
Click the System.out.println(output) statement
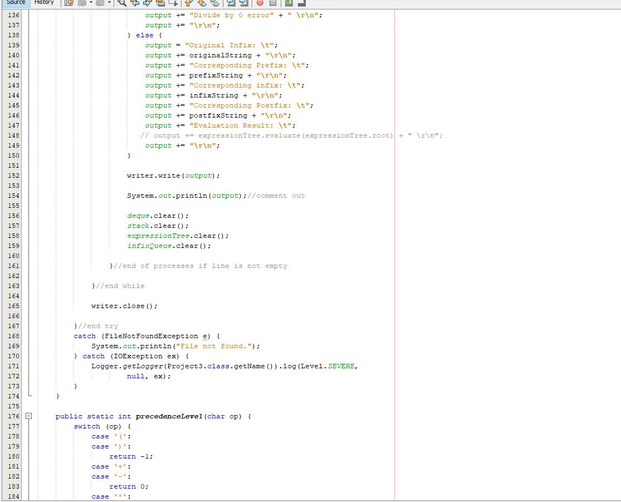187,196
